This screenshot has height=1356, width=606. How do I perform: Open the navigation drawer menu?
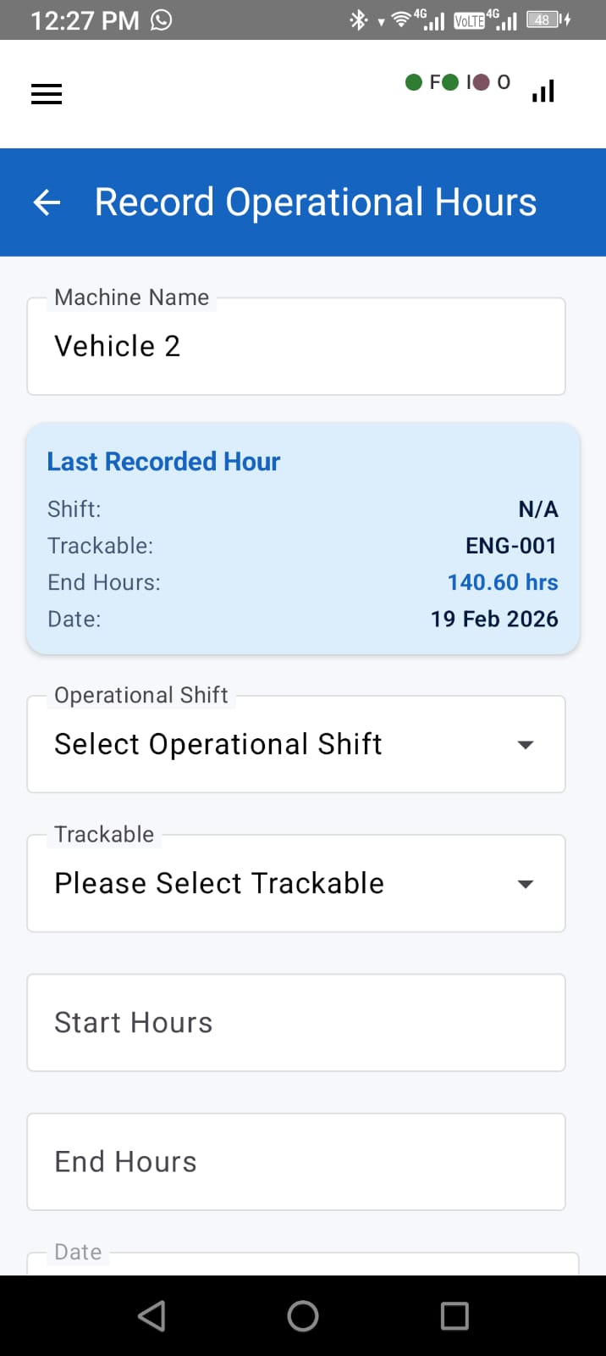pyautogui.click(x=46, y=93)
